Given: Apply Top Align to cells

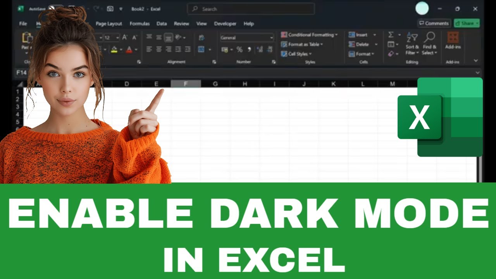Looking at the screenshot, I should [x=149, y=38].
